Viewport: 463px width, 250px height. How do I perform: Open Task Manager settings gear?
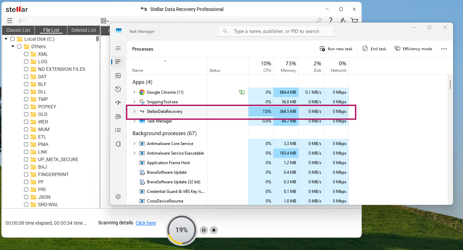coord(118,197)
